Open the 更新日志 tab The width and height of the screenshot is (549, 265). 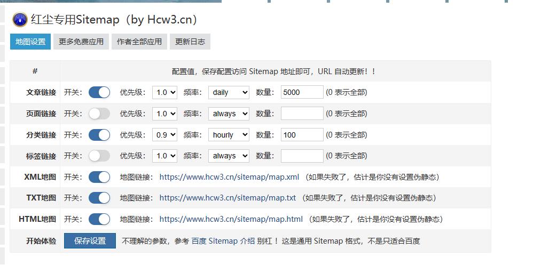(x=190, y=42)
